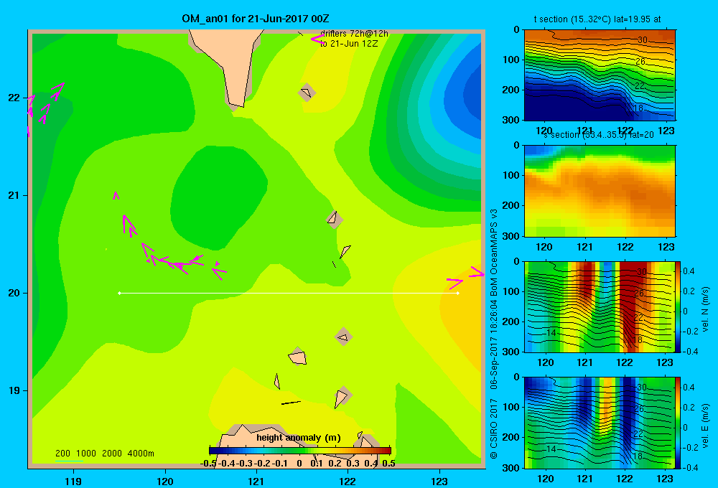
Task: Click the "© CSIRO 2017" vertical copyright text
Action: point(494,428)
